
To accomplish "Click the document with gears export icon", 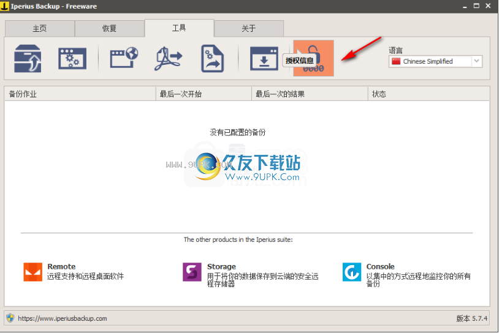I will point(212,59).
